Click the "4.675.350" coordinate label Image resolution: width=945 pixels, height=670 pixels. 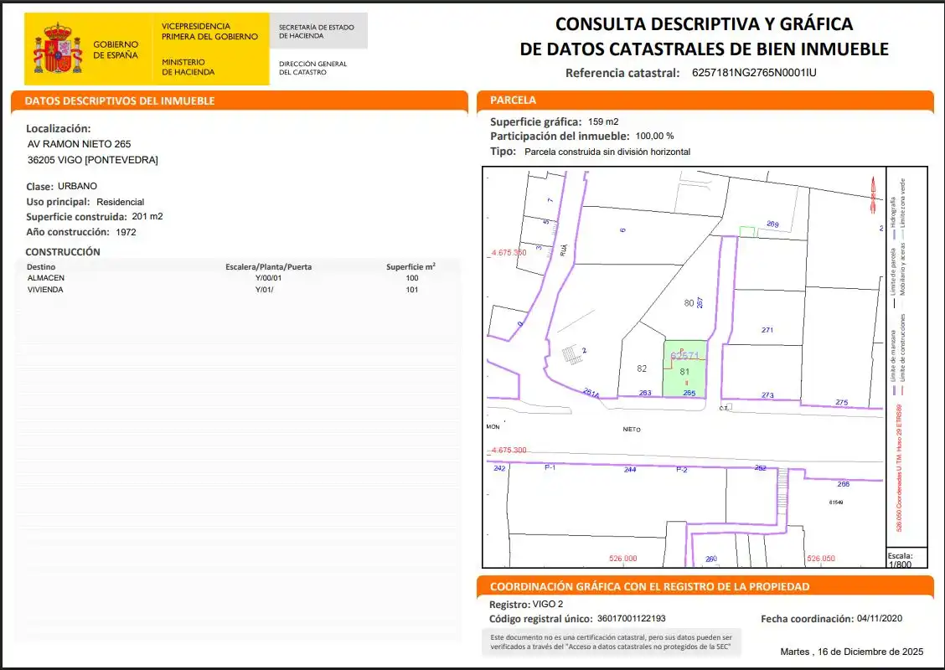click(x=509, y=252)
